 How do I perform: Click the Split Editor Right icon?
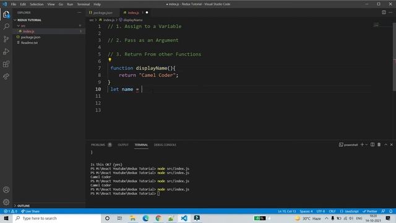point(384,12)
